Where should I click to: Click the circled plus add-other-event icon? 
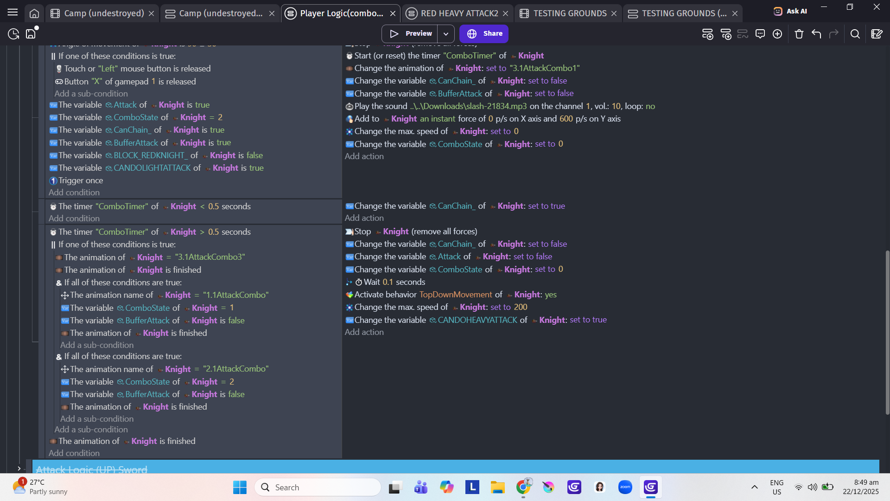pyautogui.click(x=777, y=34)
